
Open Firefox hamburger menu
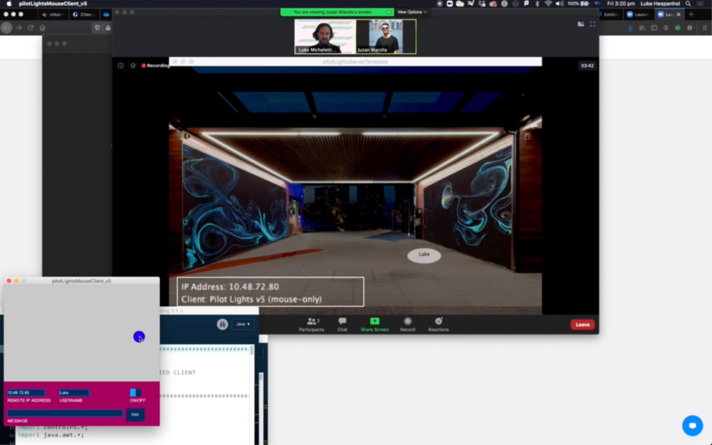tap(705, 28)
